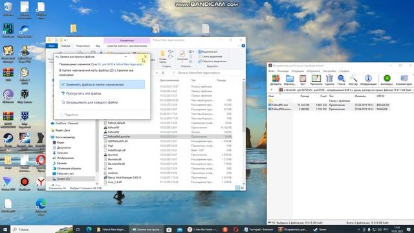414x233 pixels.
Task: Click WinRAR's Мастер wizard wand icon
Action: tap(353, 80)
